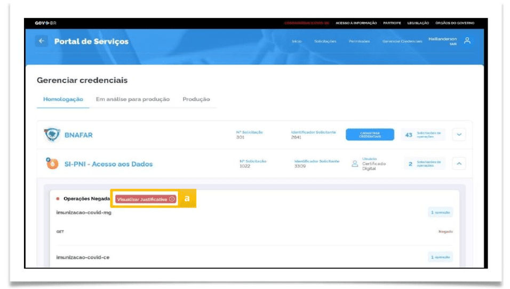Click the GOV.BR logo
510x289 pixels.
[45, 23]
